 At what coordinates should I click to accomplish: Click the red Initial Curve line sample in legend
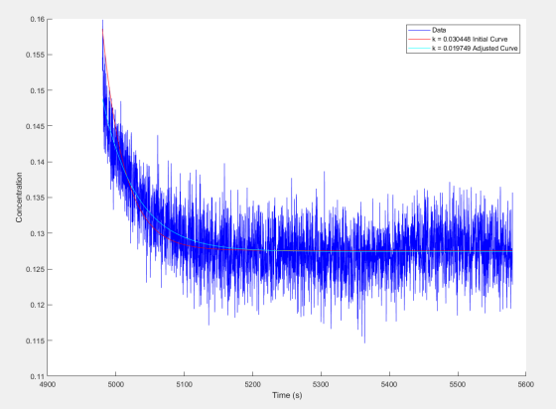[419, 39]
